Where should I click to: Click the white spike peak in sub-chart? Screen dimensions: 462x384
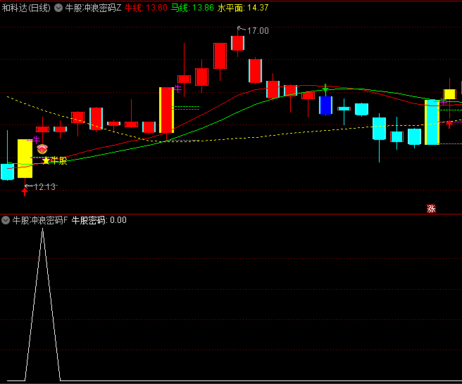coord(43,230)
